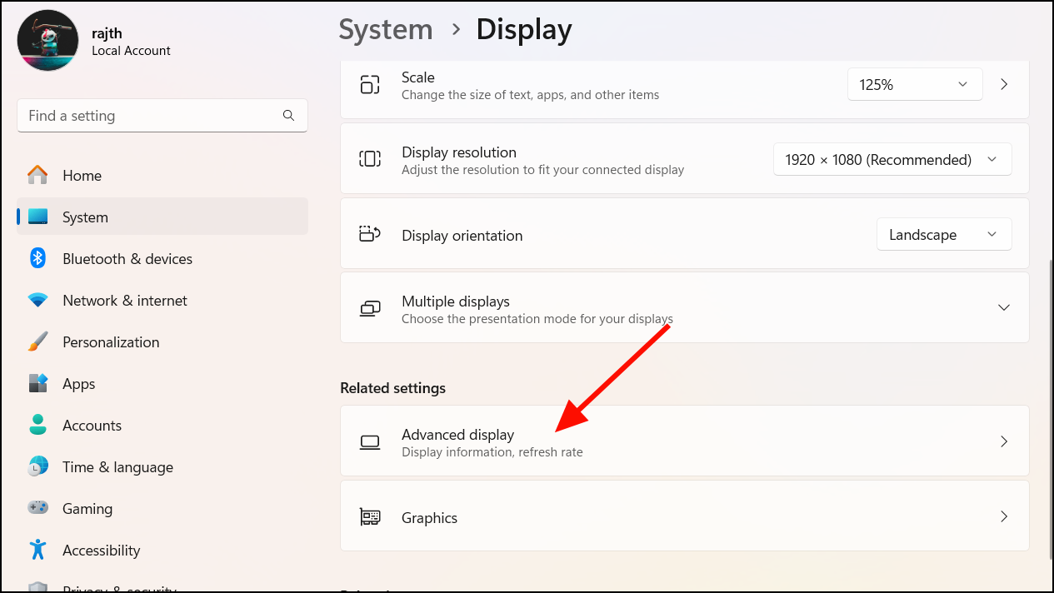Viewport: 1054px width, 593px height.
Task: Click the Bluetooth icon in sidebar
Action: (x=37, y=258)
